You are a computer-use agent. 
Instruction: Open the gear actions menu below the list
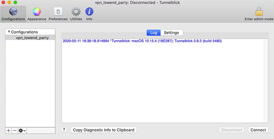pyautogui.click(x=22, y=130)
